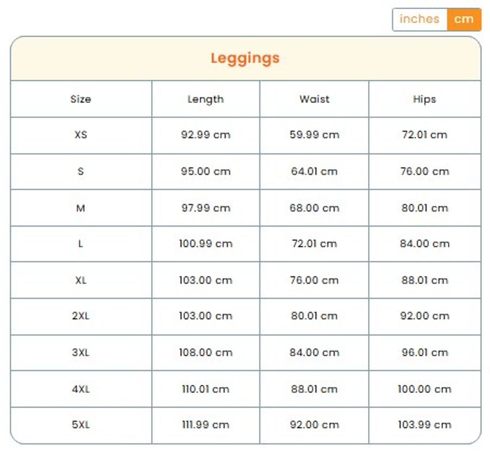The height and width of the screenshot is (456, 490).
Task: Select the 2XL size row label
Action: coord(81,316)
